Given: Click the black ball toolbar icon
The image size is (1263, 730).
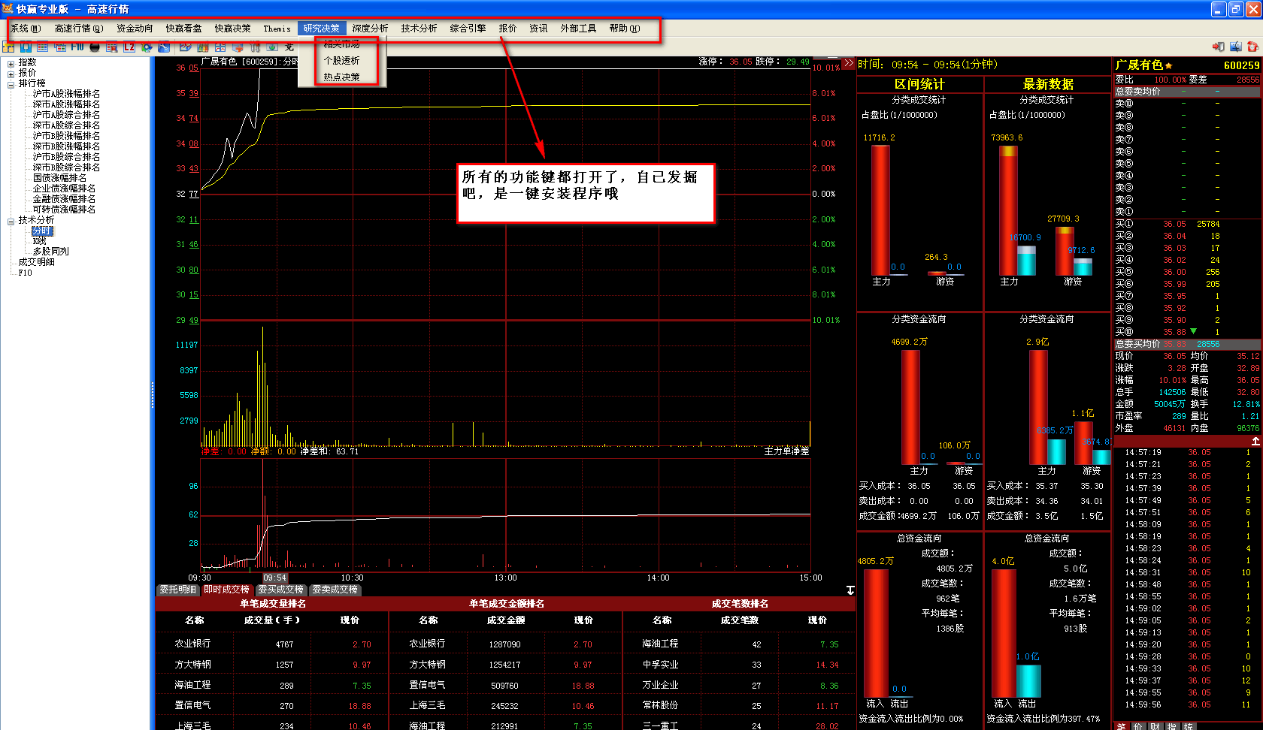Looking at the screenshot, I should 95,47.
